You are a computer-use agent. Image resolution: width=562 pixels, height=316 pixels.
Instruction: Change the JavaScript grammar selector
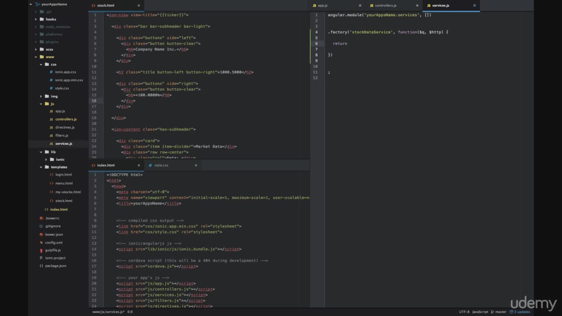pyautogui.click(x=480, y=312)
